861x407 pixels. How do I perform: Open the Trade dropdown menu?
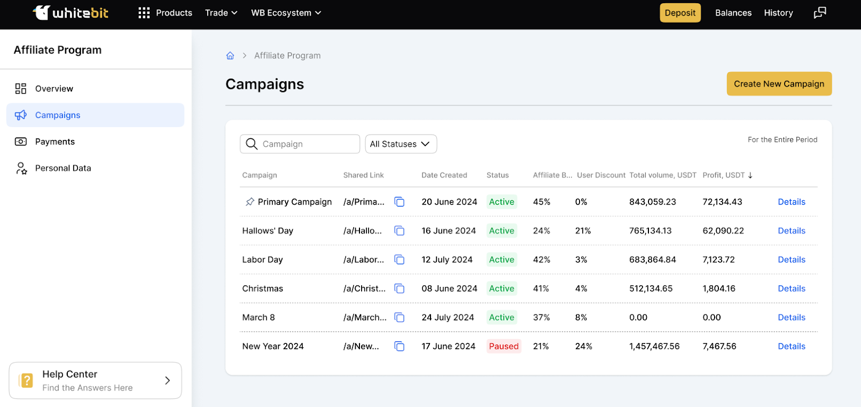[221, 13]
